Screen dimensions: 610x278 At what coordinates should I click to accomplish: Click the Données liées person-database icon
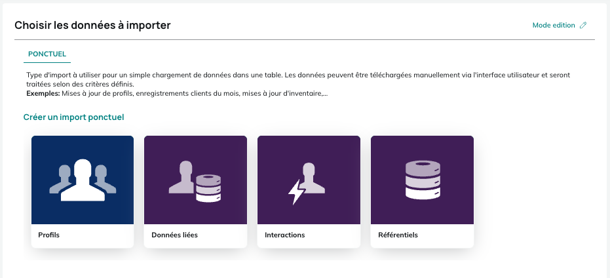click(x=195, y=182)
